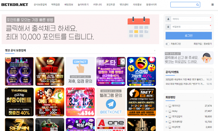
Task: Open the 슈퍼헐크 banner
Action: pos(50,125)
